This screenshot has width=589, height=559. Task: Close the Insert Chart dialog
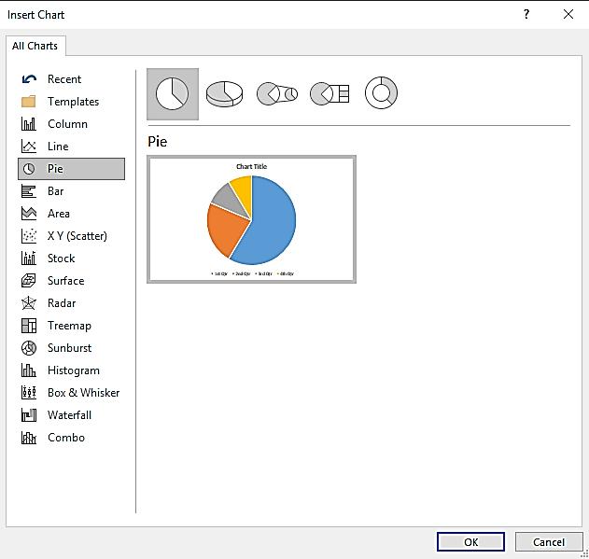568,14
